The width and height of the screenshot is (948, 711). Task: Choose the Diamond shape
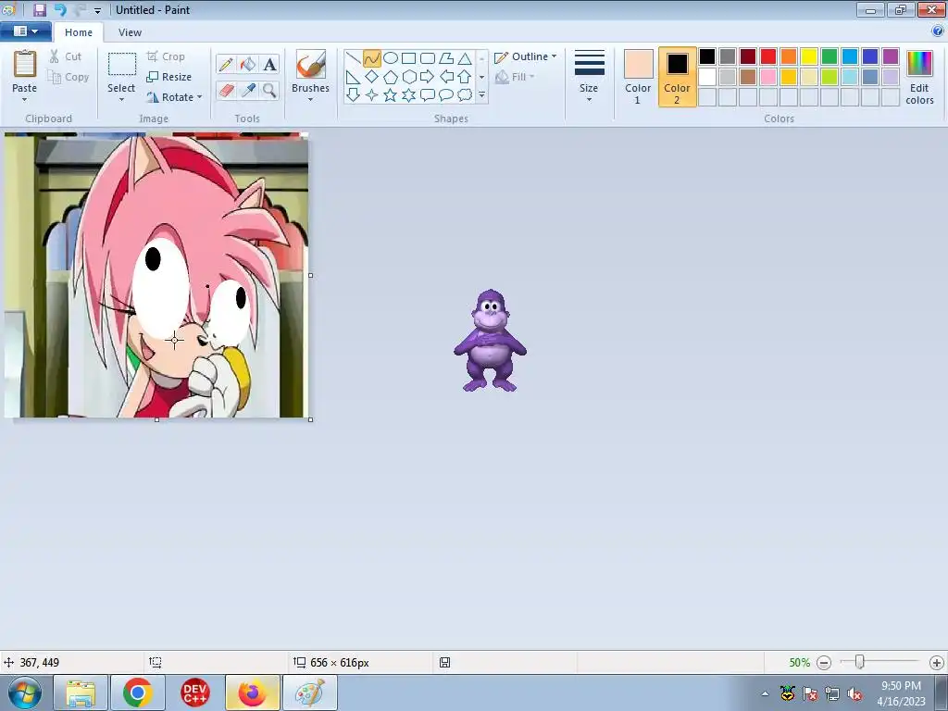(372, 77)
